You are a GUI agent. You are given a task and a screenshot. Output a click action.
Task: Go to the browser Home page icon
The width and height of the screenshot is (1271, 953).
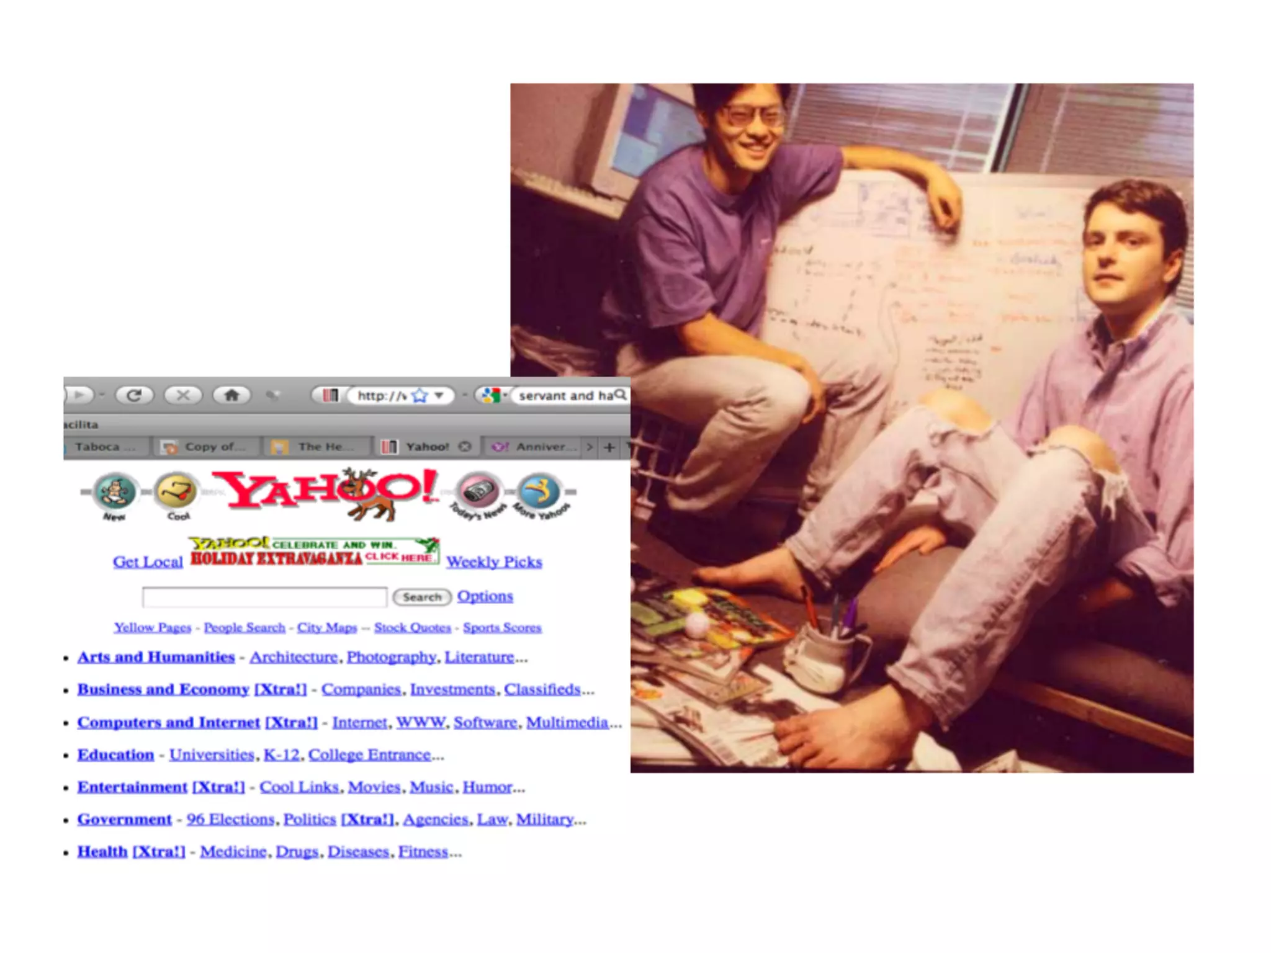[x=231, y=395]
